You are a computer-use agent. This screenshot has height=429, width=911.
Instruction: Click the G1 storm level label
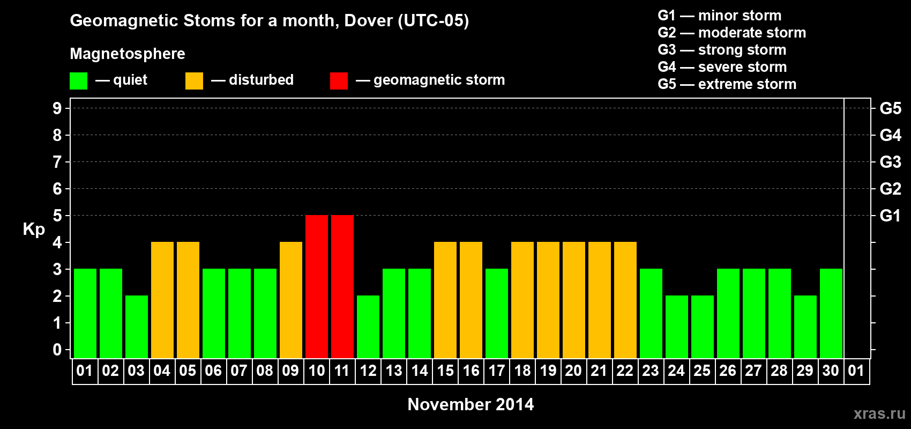pyautogui.click(x=890, y=216)
